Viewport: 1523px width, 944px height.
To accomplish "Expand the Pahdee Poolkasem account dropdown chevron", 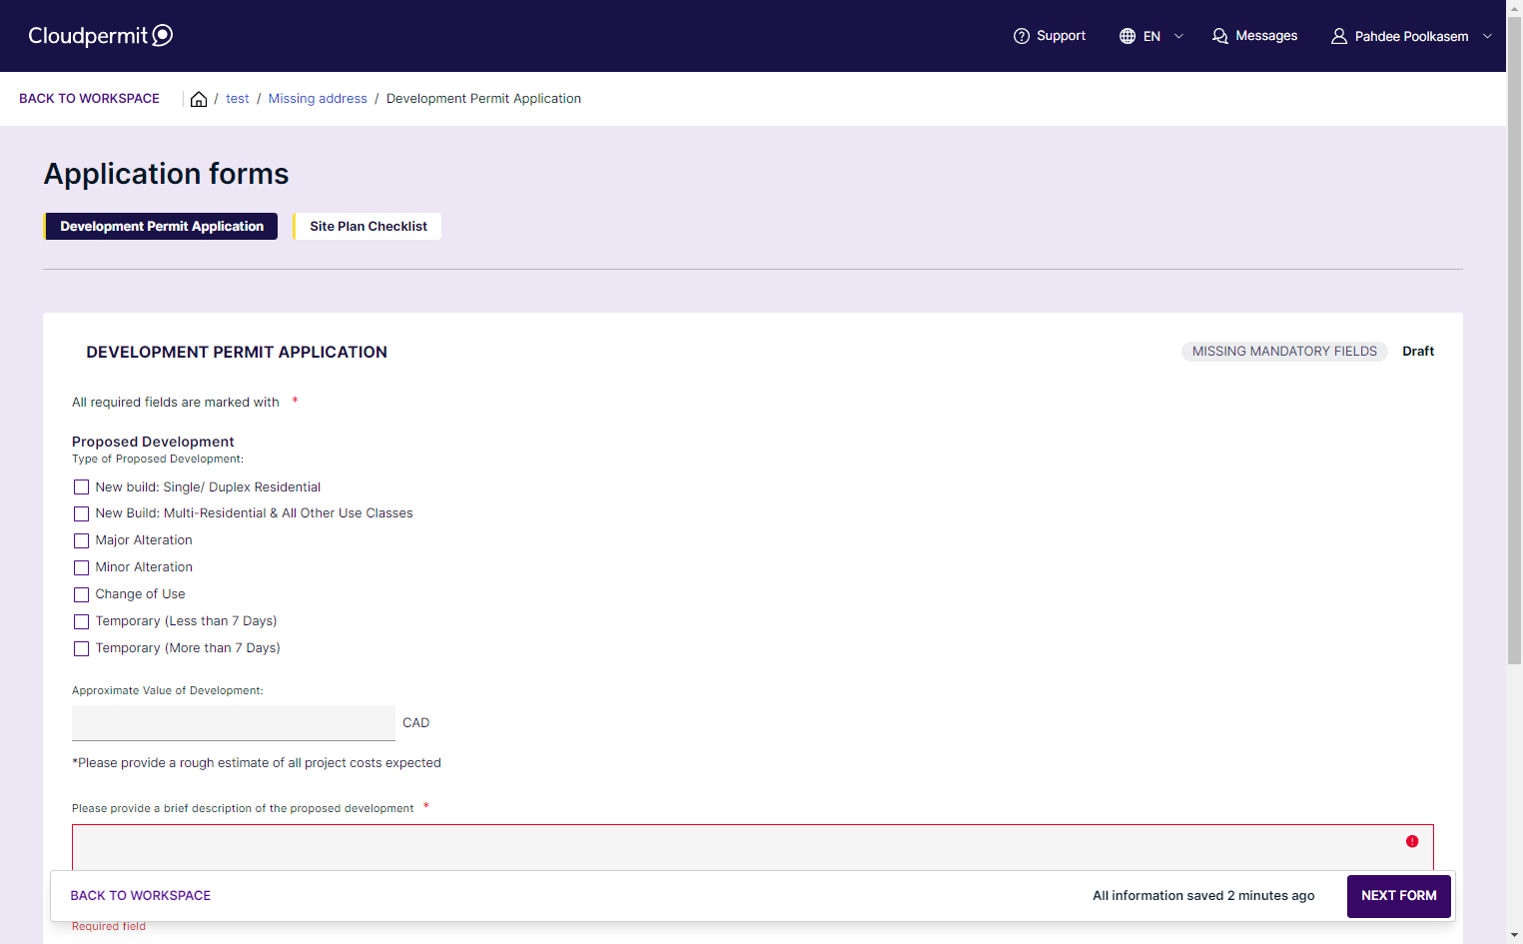I will (1487, 36).
